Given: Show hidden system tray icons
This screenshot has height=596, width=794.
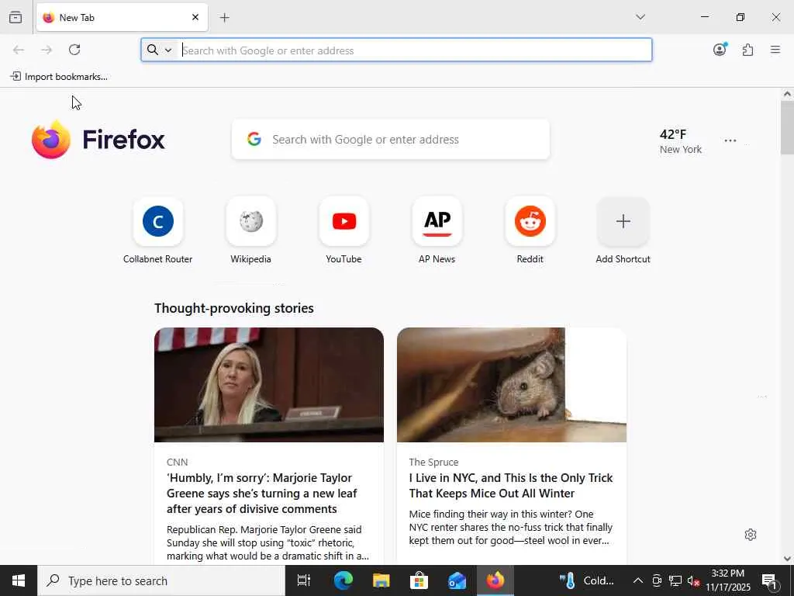Looking at the screenshot, I should [x=638, y=580].
